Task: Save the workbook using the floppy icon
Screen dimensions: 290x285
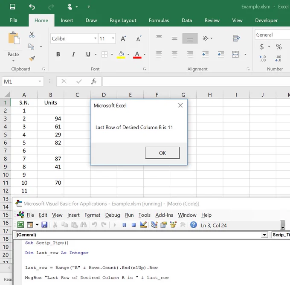Action: (12, 7)
